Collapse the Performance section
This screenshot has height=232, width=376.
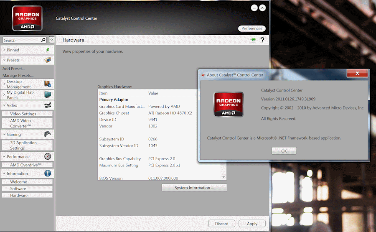click(4, 156)
